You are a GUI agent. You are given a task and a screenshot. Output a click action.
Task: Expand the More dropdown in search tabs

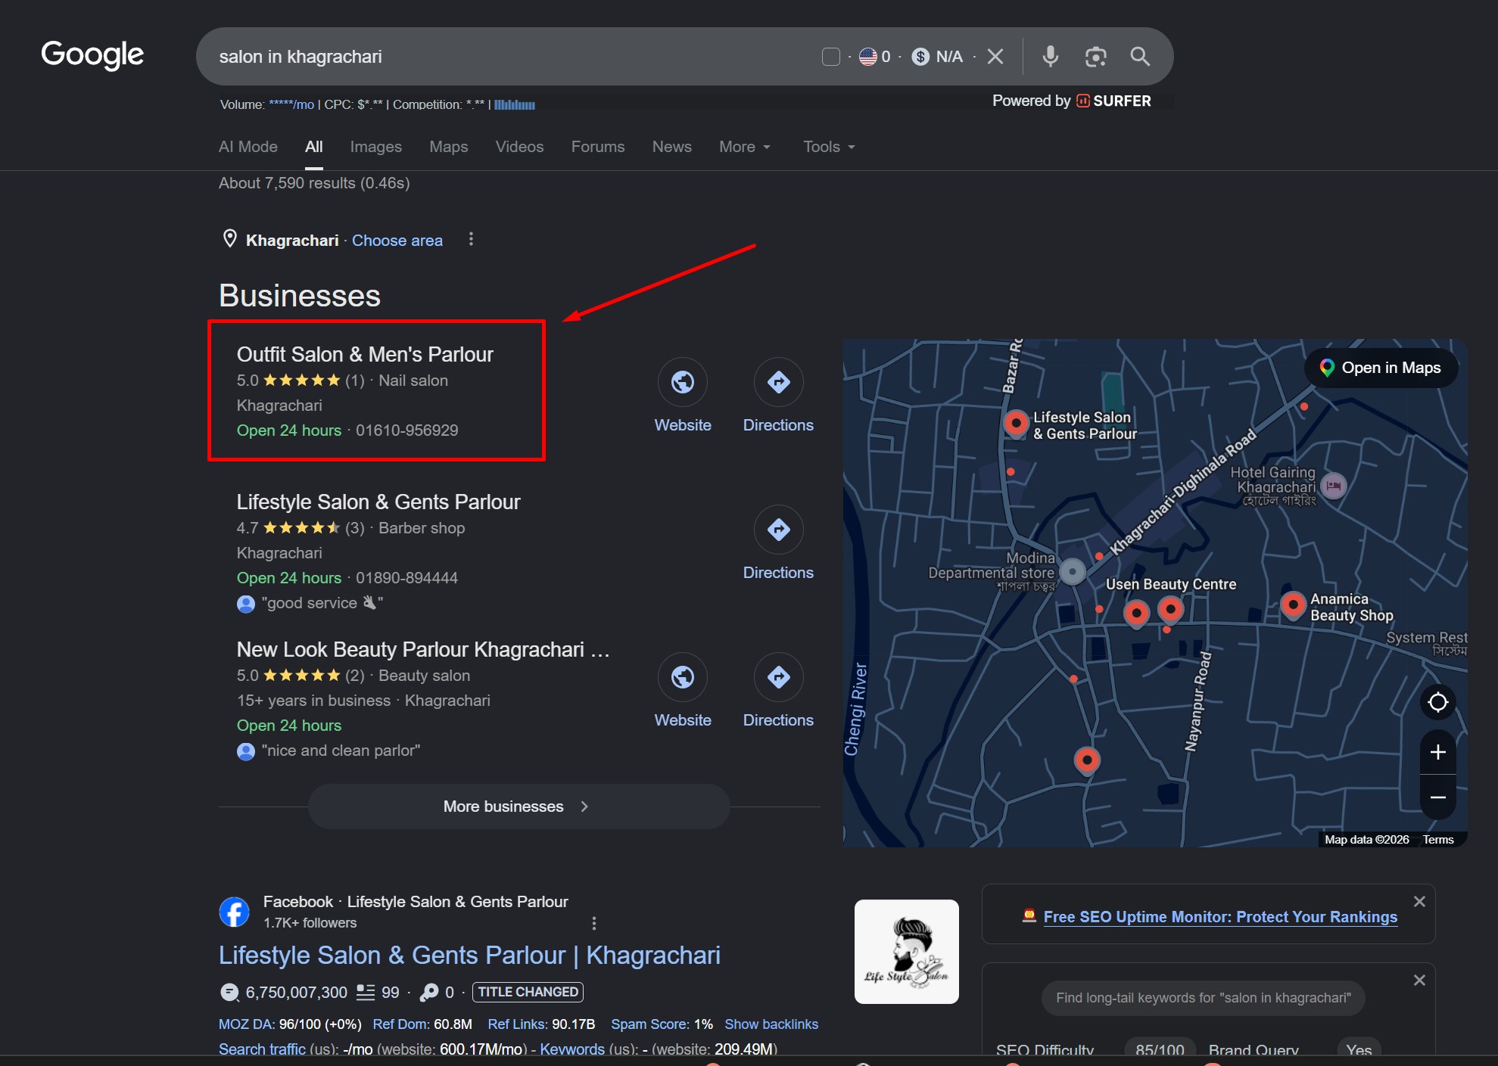click(745, 147)
